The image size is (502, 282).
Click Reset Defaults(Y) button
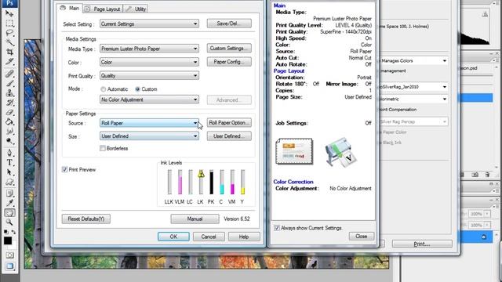point(85,219)
